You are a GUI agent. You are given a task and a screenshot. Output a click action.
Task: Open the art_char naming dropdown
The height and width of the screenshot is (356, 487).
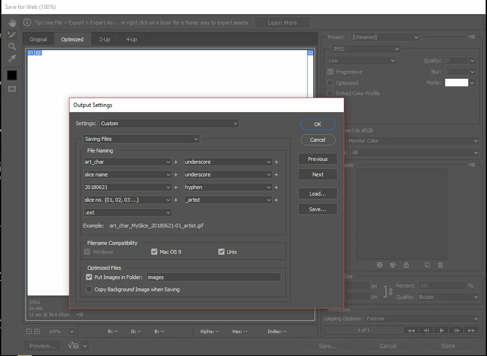tap(128, 162)
